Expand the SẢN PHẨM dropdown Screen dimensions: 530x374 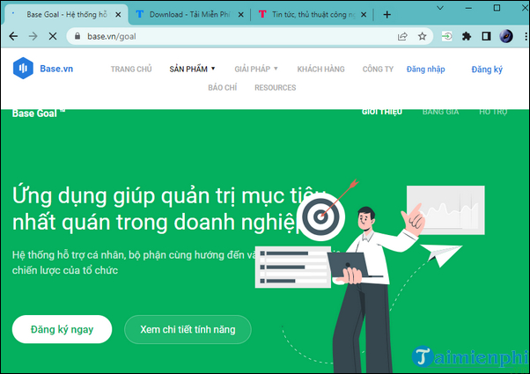[192, 69]
